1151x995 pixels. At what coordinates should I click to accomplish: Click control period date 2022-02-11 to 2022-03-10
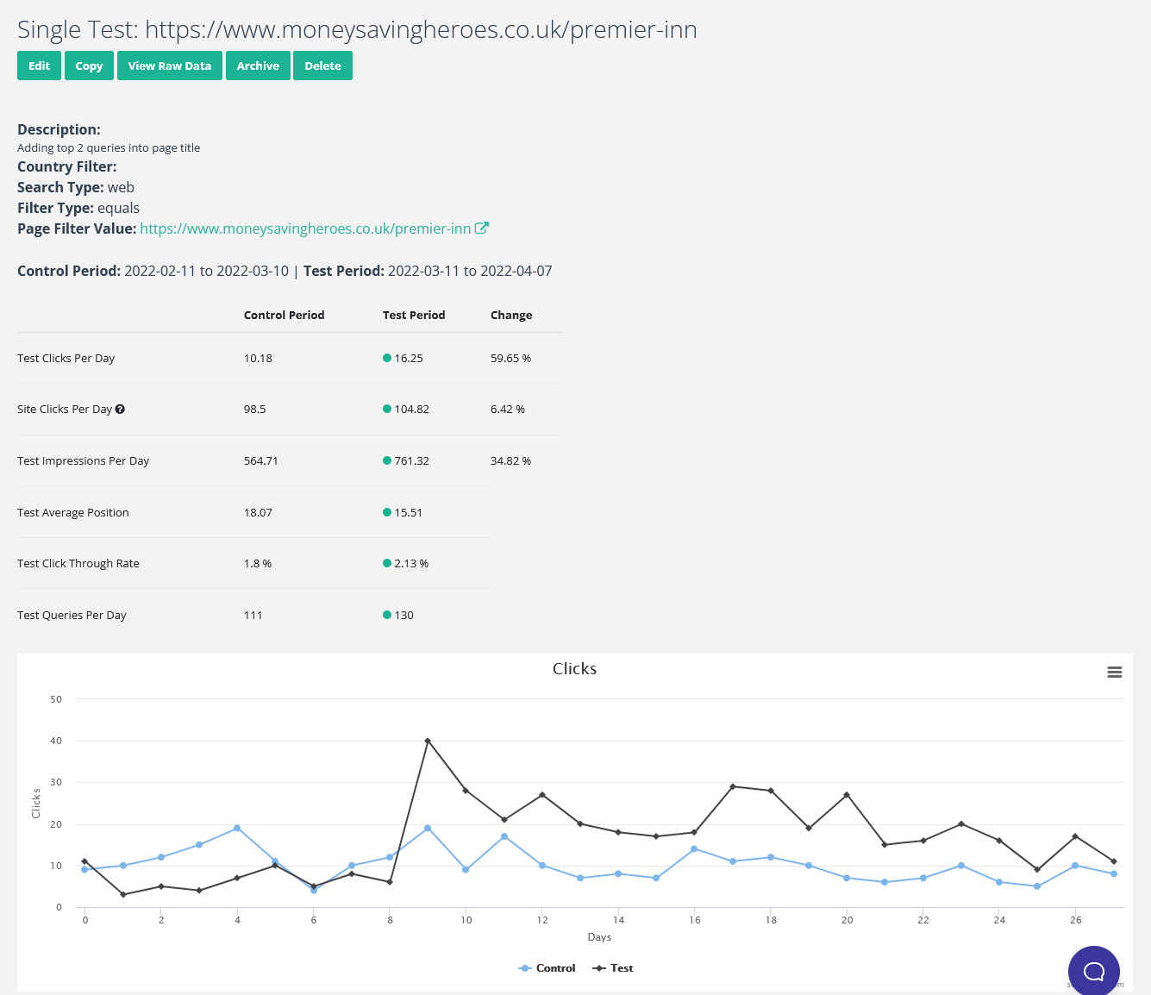click(x=206, y=271)
